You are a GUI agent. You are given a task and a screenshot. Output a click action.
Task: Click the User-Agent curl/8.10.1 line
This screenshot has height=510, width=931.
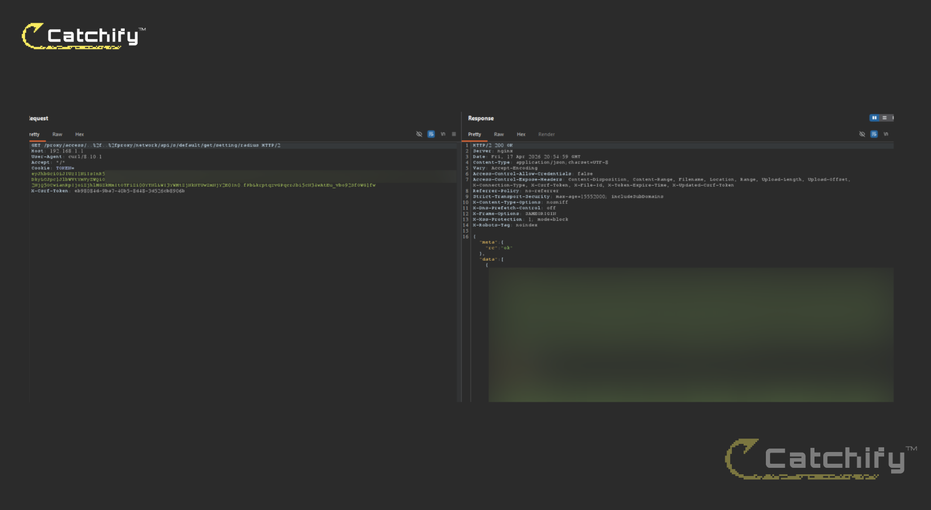tap(67, 157)
